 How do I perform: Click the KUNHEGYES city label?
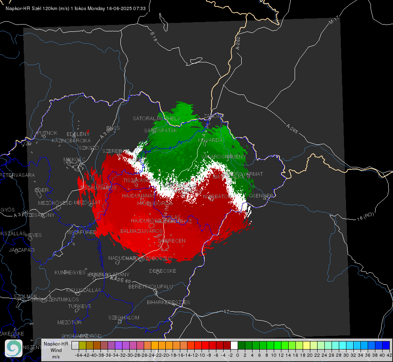(x=70, y=272)
